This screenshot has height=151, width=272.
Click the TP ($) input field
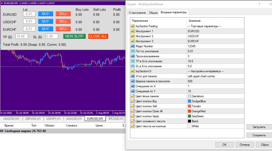click(22, 37)
